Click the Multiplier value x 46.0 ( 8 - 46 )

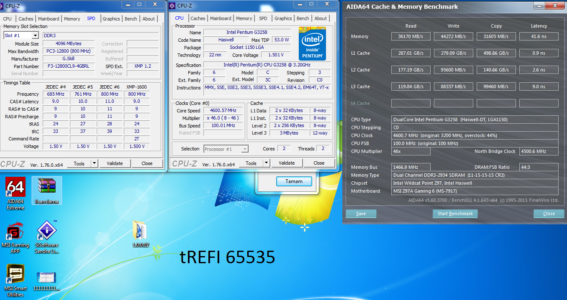(223, 118)
